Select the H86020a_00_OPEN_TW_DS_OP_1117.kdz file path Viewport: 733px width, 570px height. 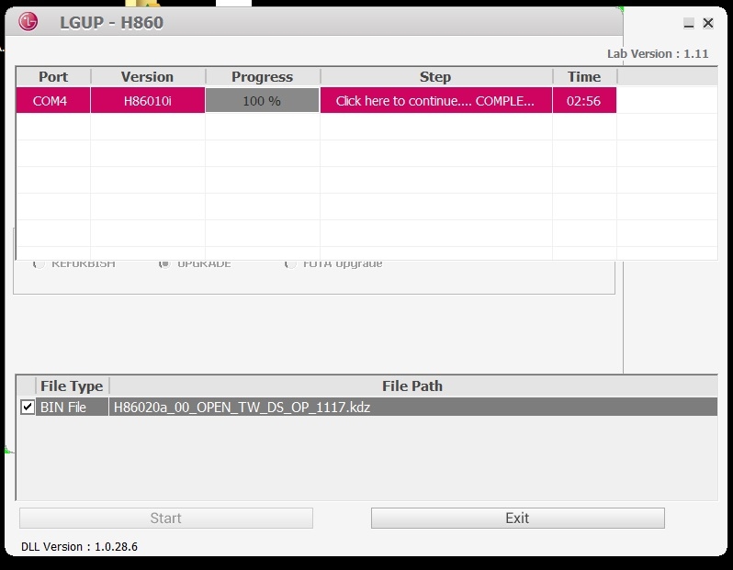[412, 407]
